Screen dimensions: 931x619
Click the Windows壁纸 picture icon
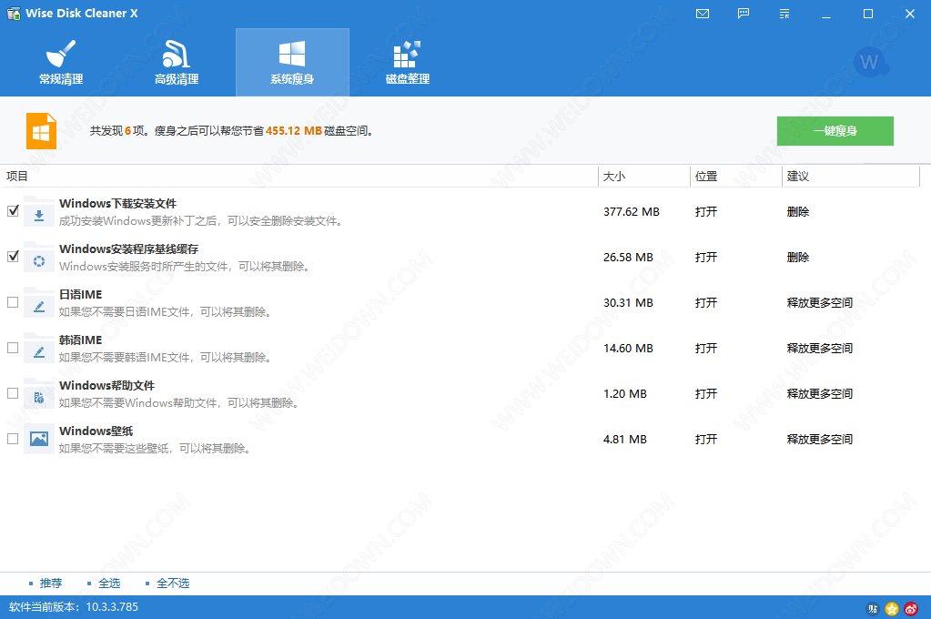[x=39, y=439]
